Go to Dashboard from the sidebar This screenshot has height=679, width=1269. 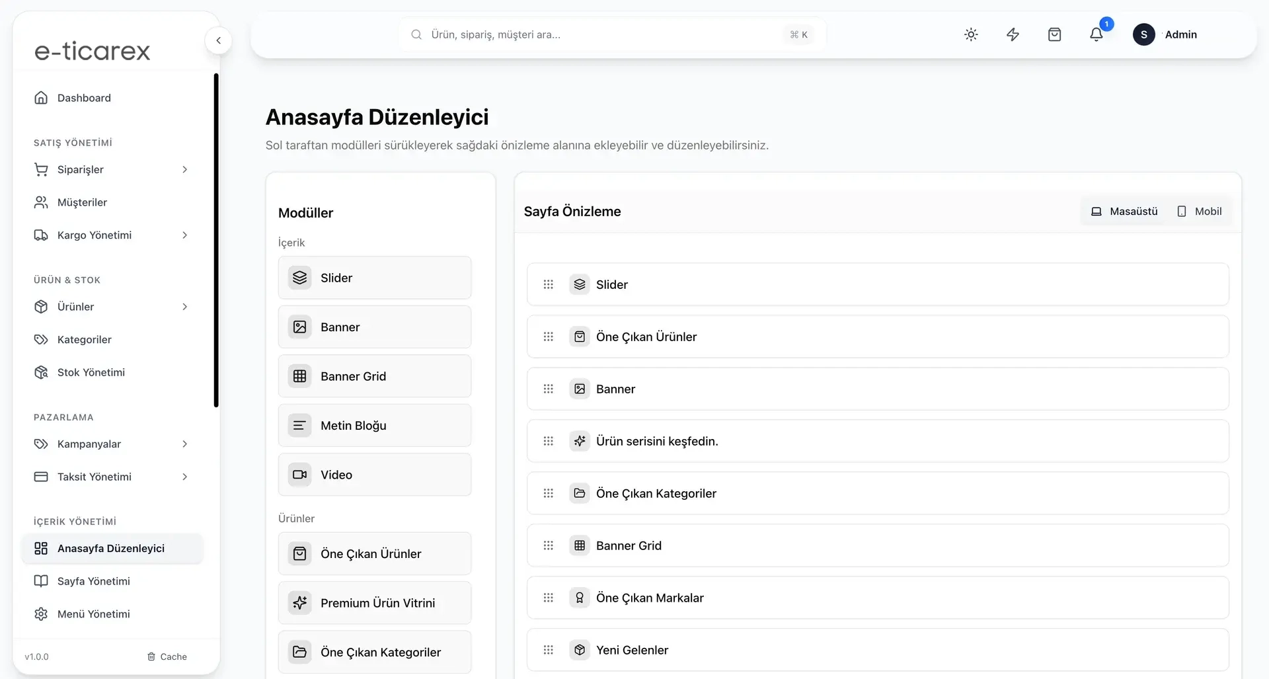(84, 98)
